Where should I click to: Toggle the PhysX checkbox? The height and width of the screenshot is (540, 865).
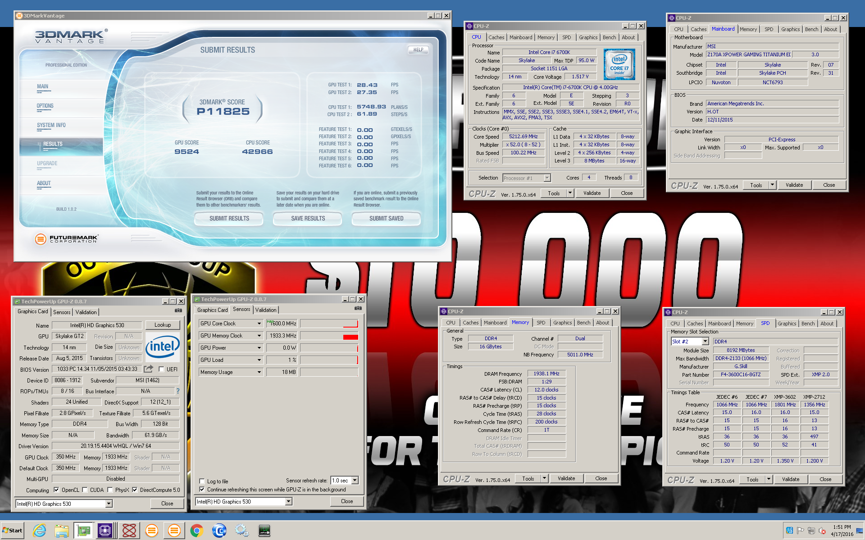[x=110, y=490]
